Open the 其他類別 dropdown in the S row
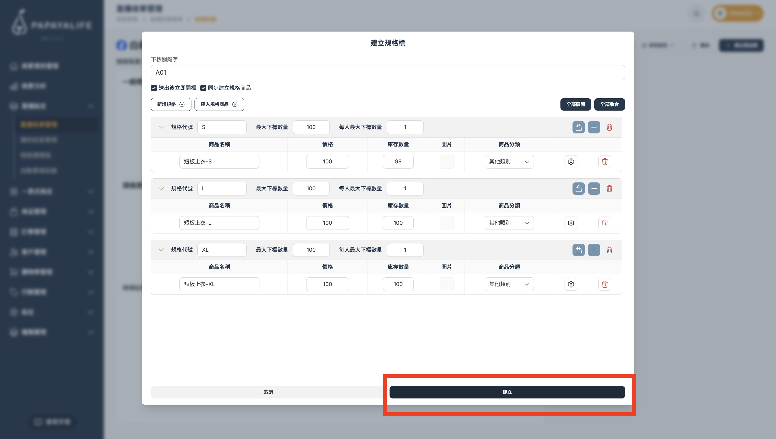The width and height of the screenshot is (776, 439). click(509, 162)
